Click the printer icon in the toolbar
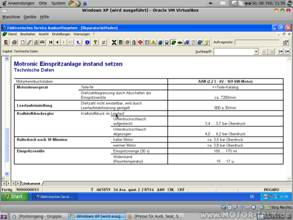The width and height of the screenshot is (293, 220). [x=14, y=42]
